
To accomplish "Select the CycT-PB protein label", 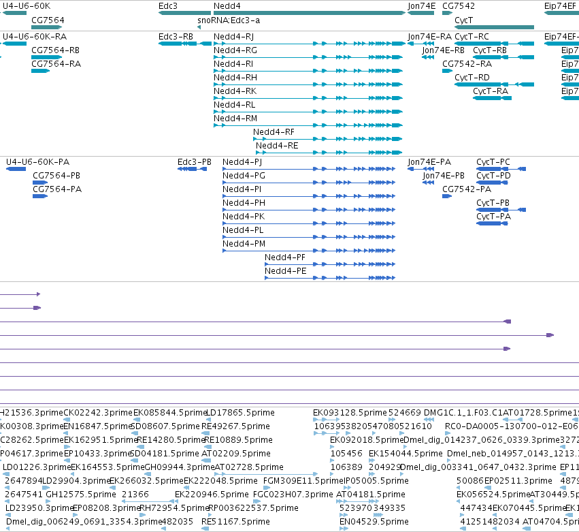I will (x=493, y=203).
